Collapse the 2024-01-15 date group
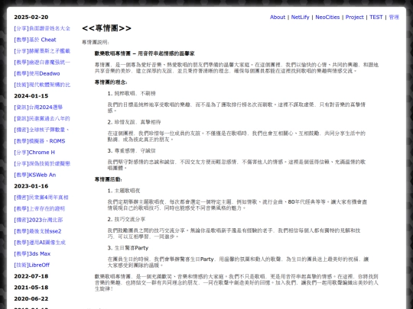 pos(31,96)
